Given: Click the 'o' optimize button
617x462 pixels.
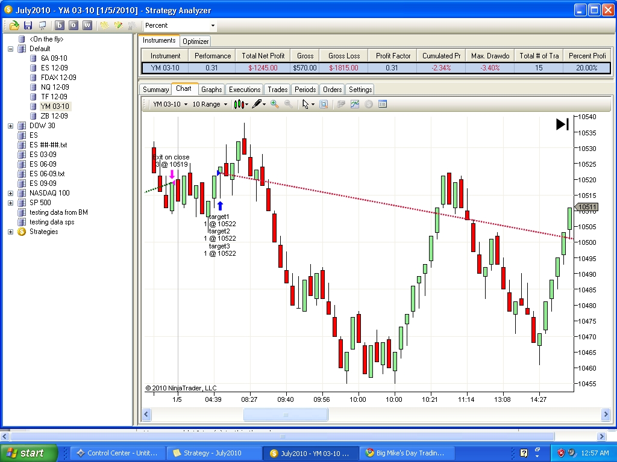Looking at the screenshot, I should (73, 25).
